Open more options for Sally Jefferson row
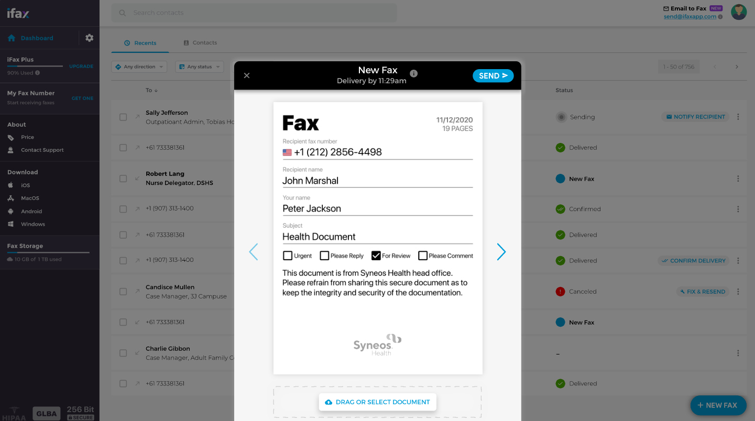The height and width of the screenshot is (421, 755). [738, 117]
